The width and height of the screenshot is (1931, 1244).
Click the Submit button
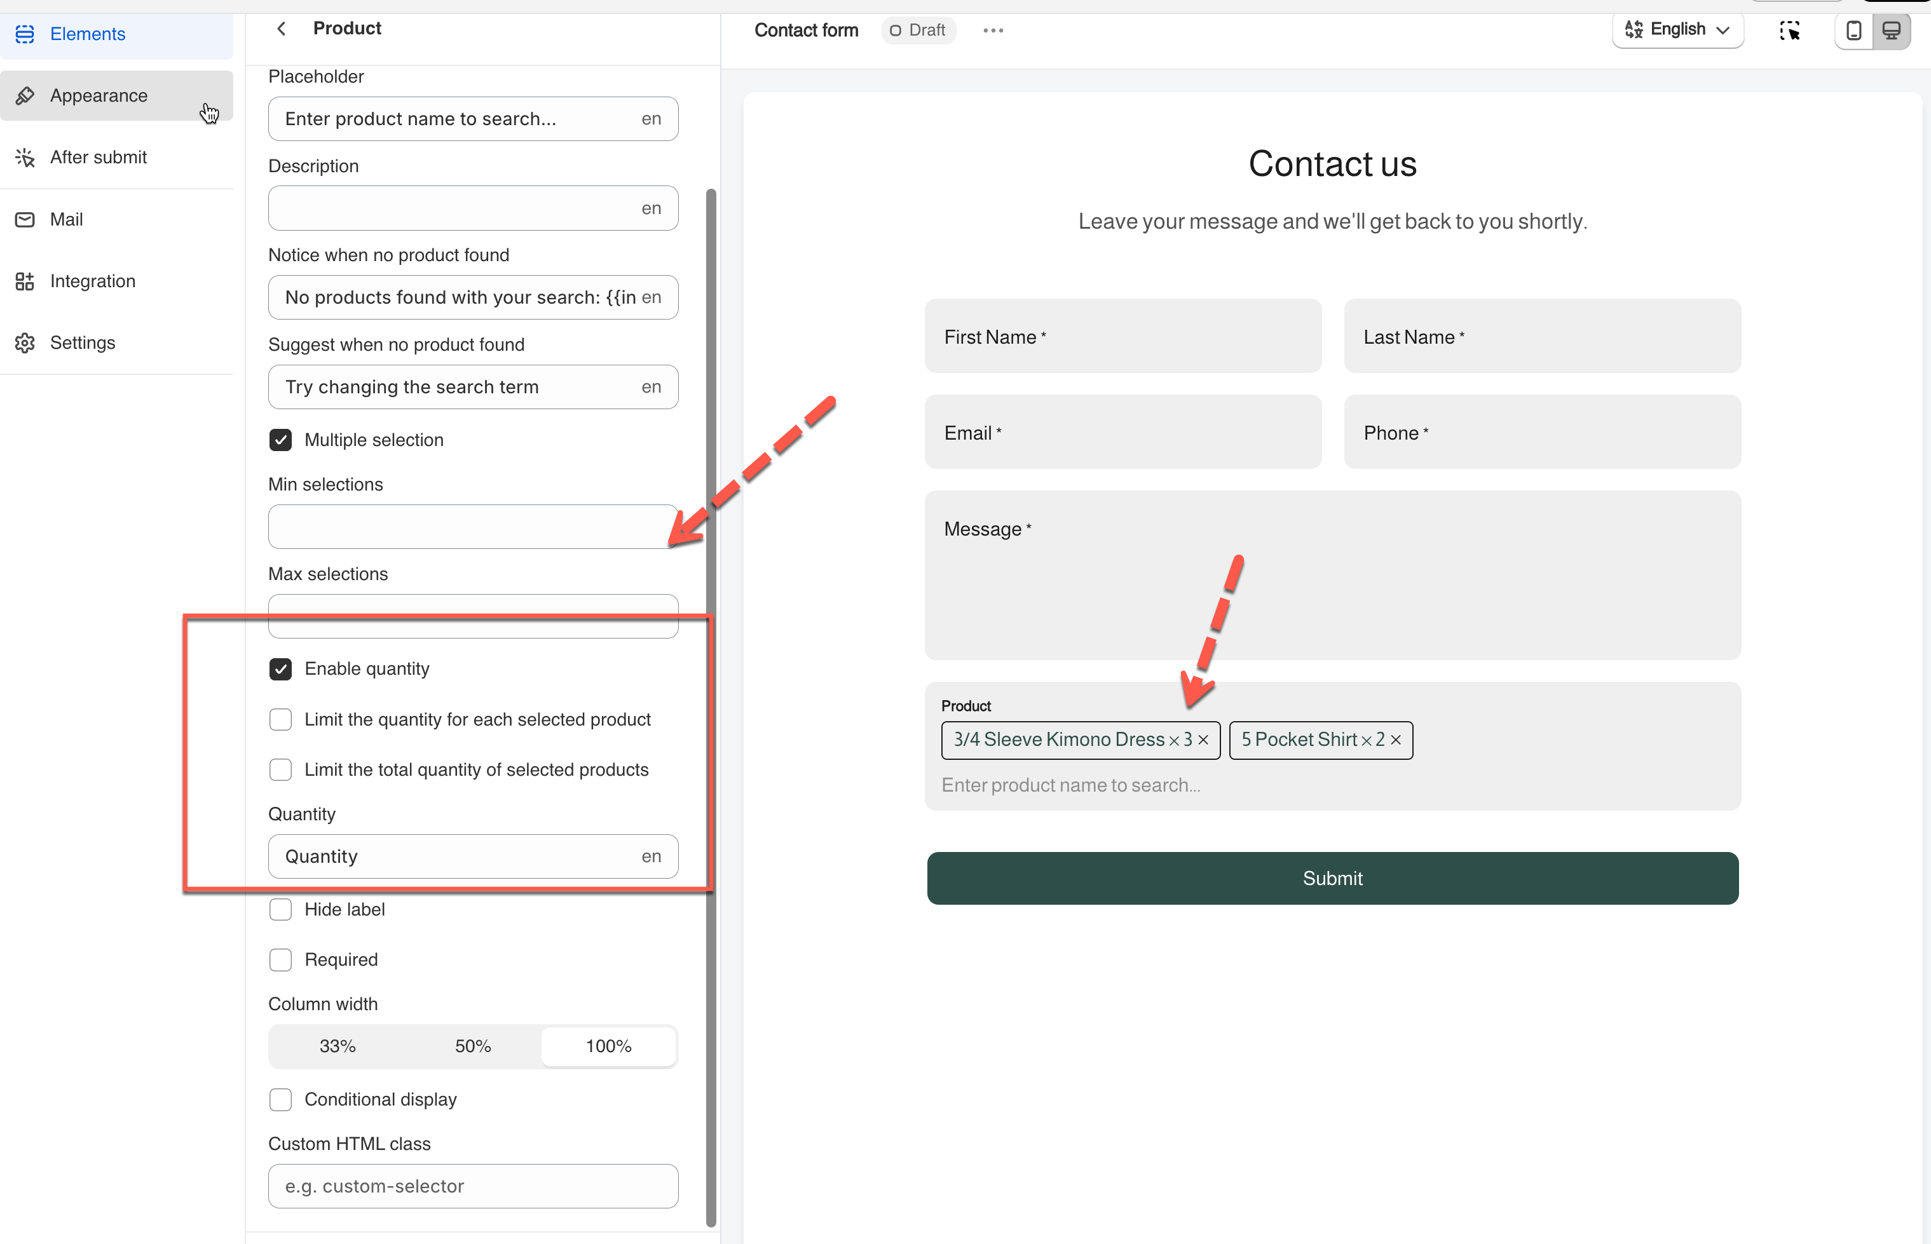pyautogui.click(x=1332, y=878)
